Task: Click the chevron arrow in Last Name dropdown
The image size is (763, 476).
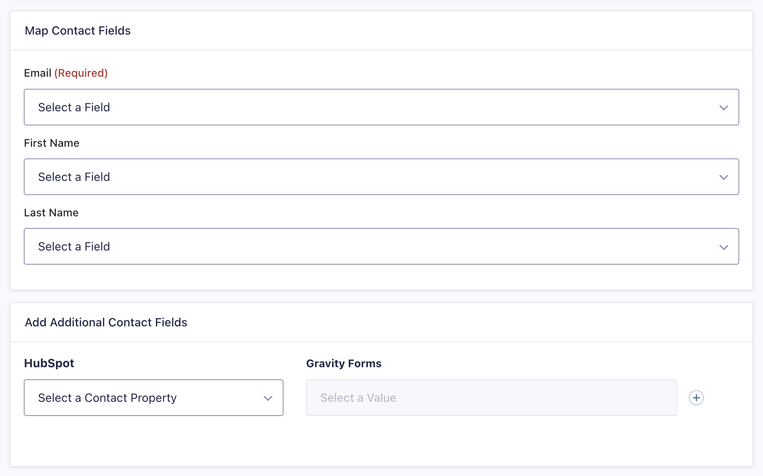Action: (x=723, y=247)
